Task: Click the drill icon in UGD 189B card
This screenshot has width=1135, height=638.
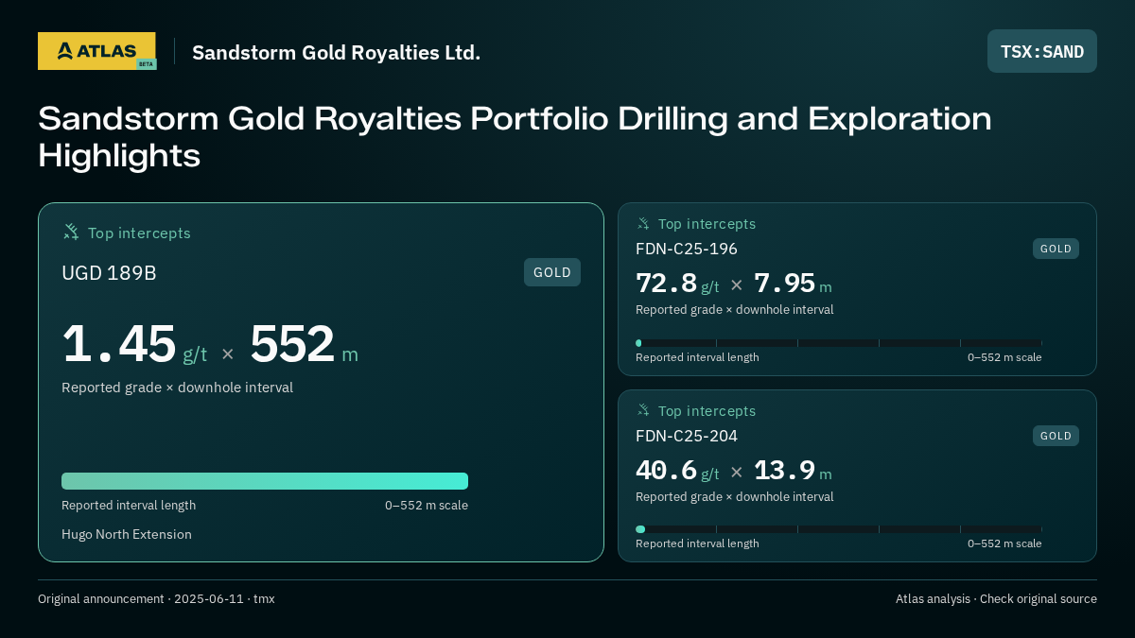Action: tap(71, 232)
